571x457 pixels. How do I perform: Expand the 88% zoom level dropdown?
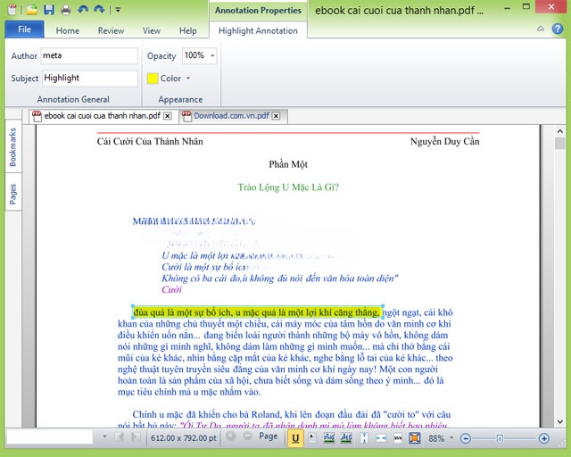coord(451,437)
